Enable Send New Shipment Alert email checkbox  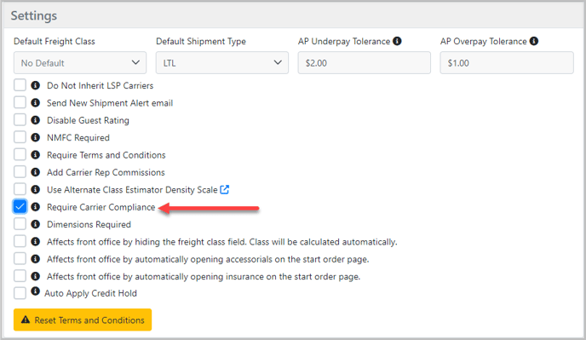(20, 102)
